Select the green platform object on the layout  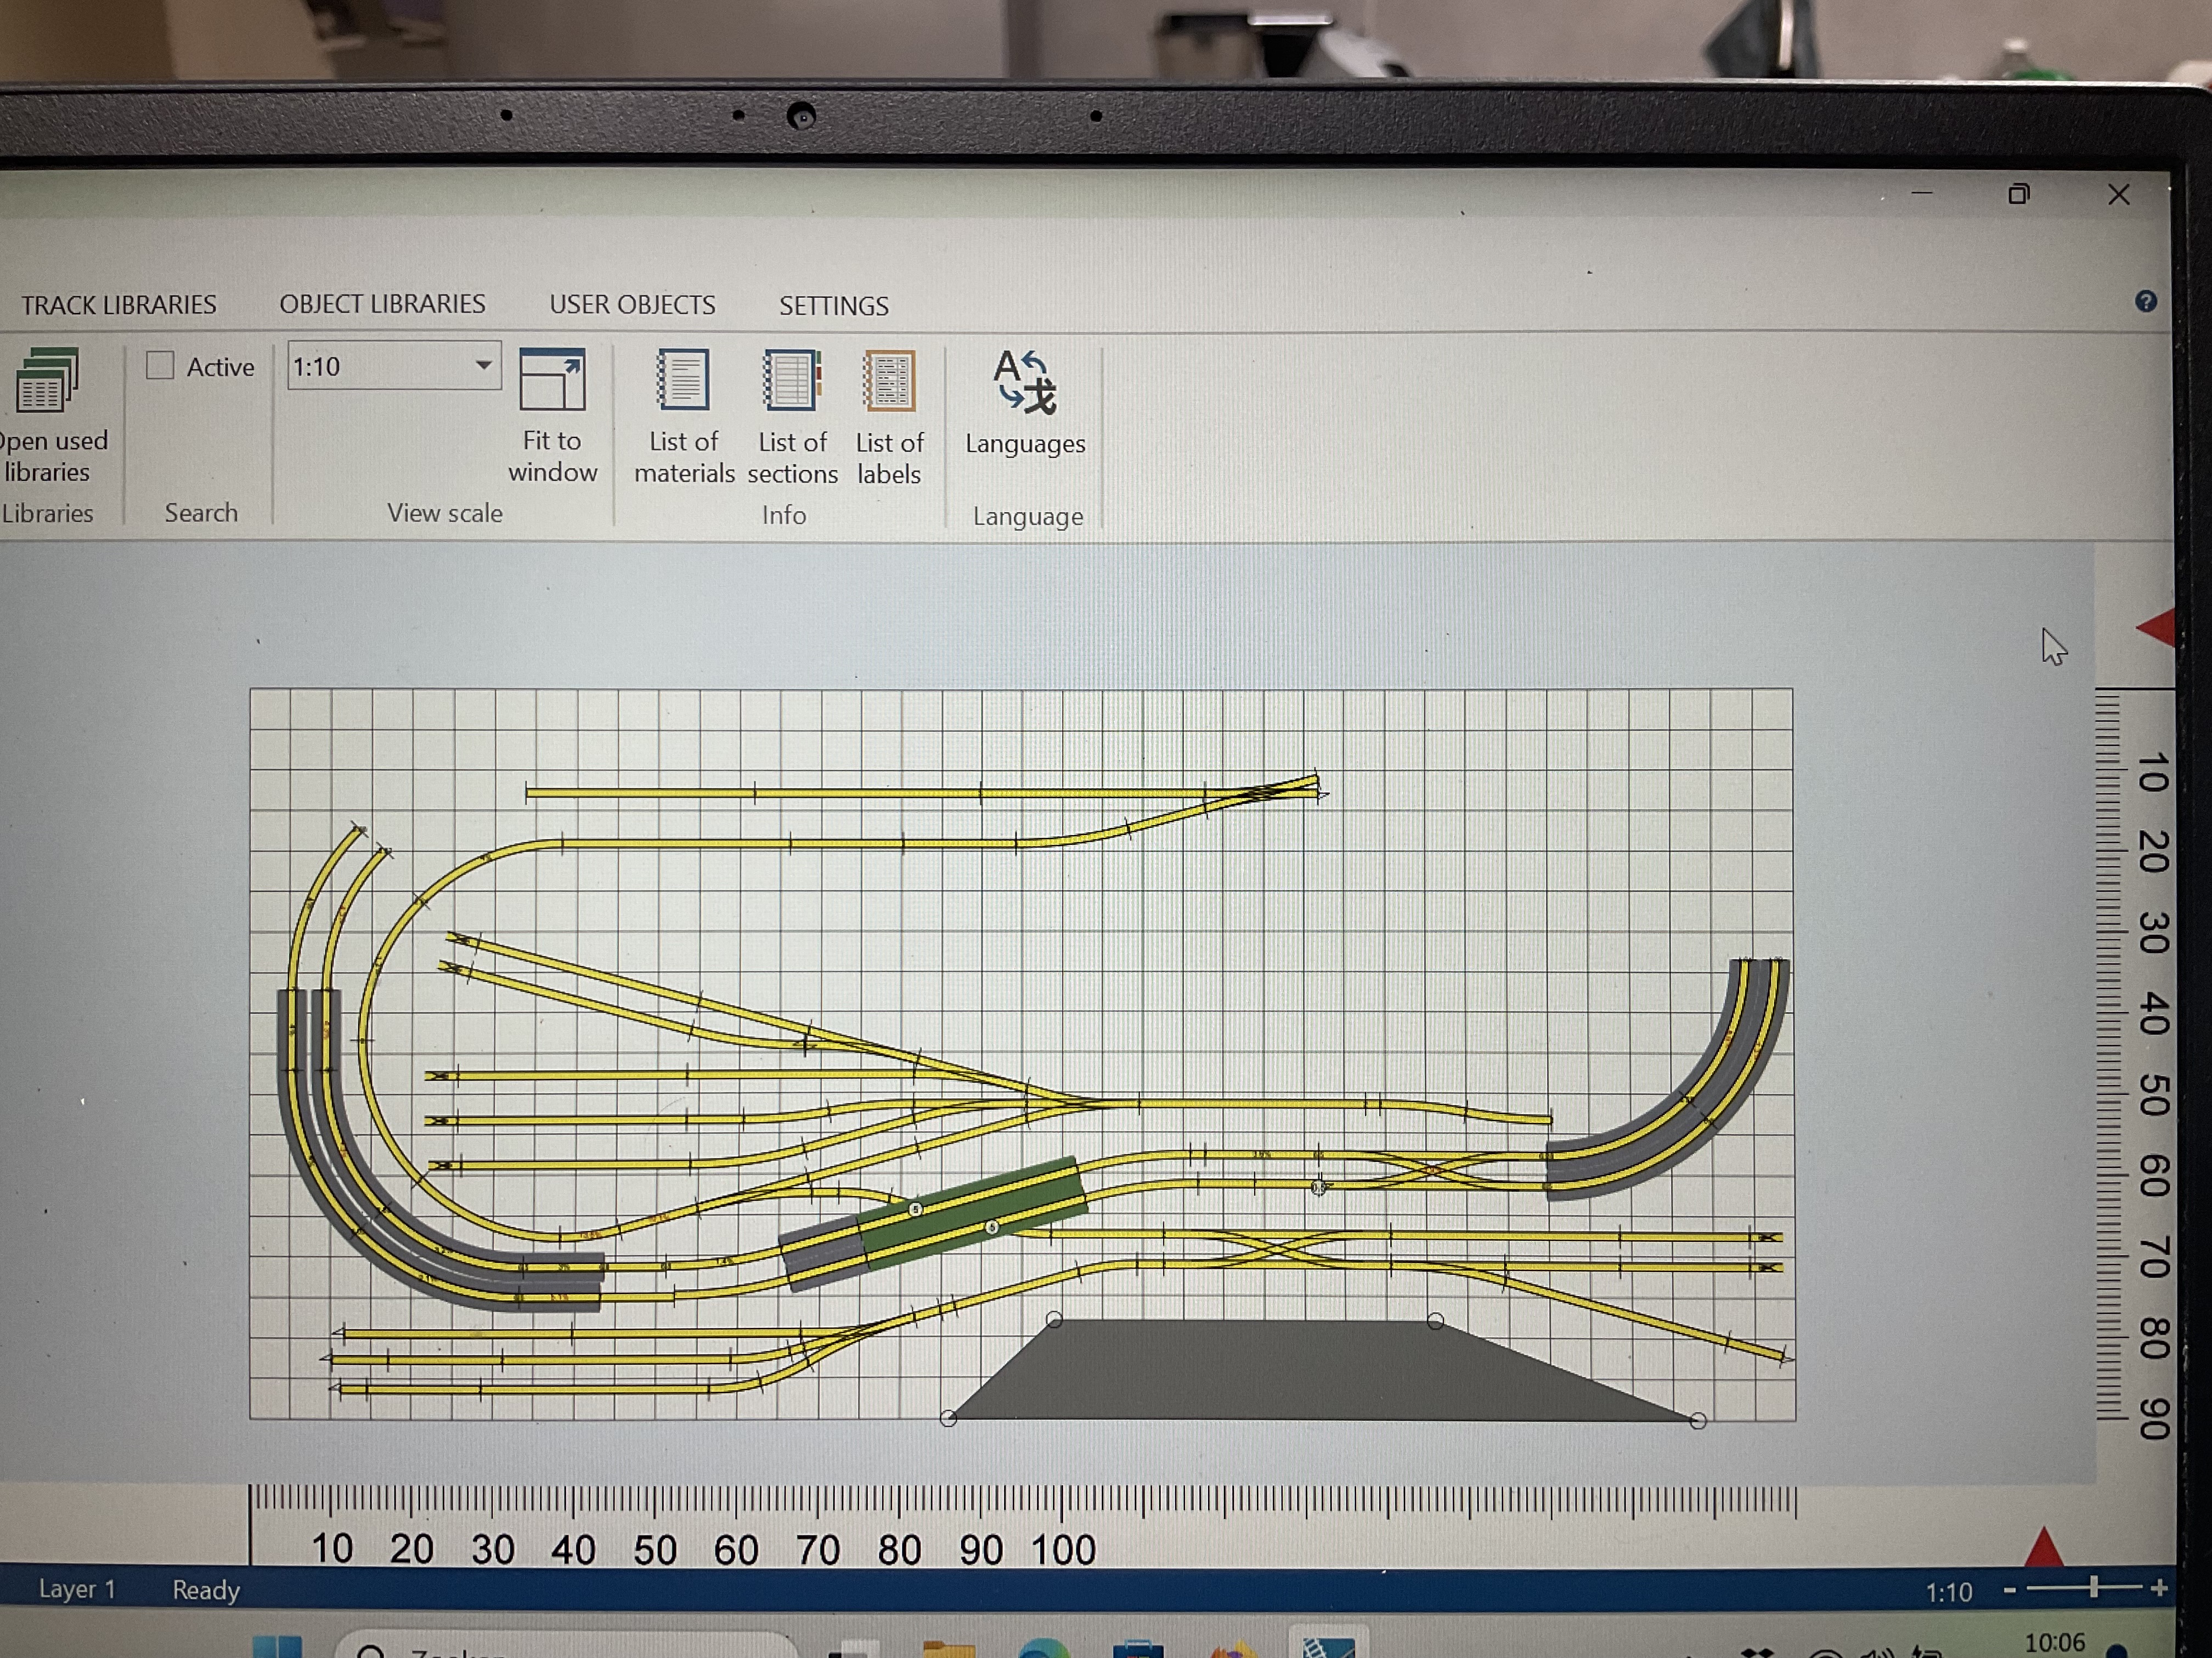coord(975,1212)
